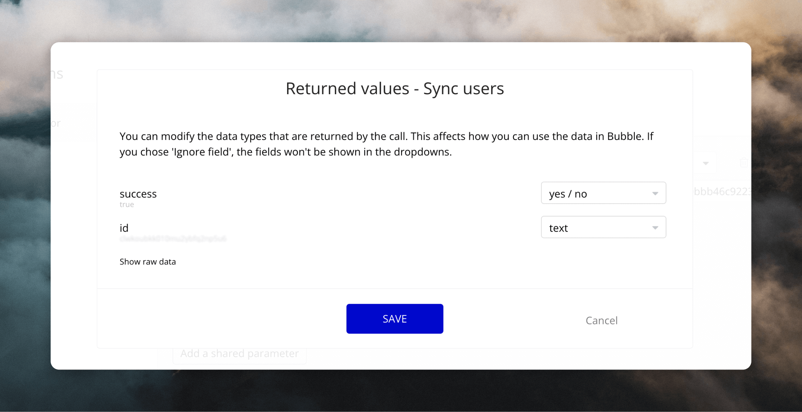Cancel the returned values dialog

(601, 321)
